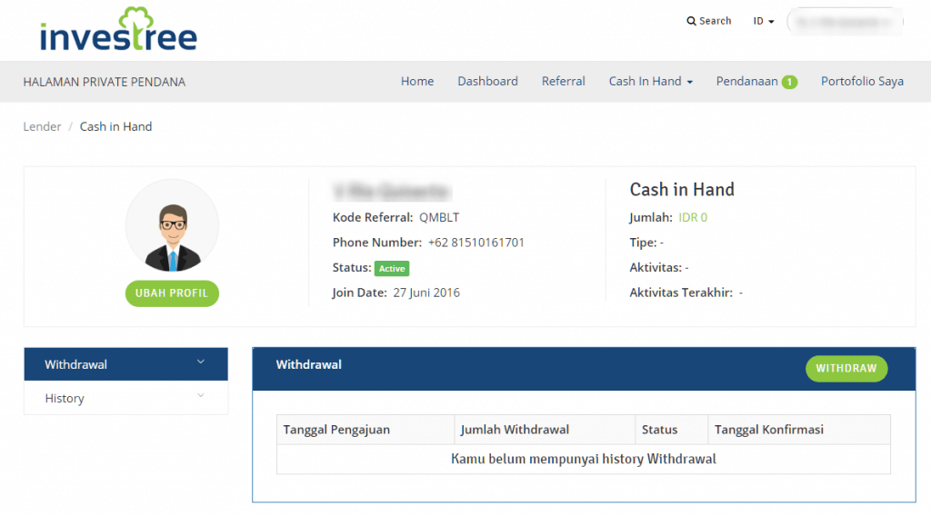The width and height of the screenshot is (931, 516).
Task: Click the Investree logo
Action: tap(118, 29)
